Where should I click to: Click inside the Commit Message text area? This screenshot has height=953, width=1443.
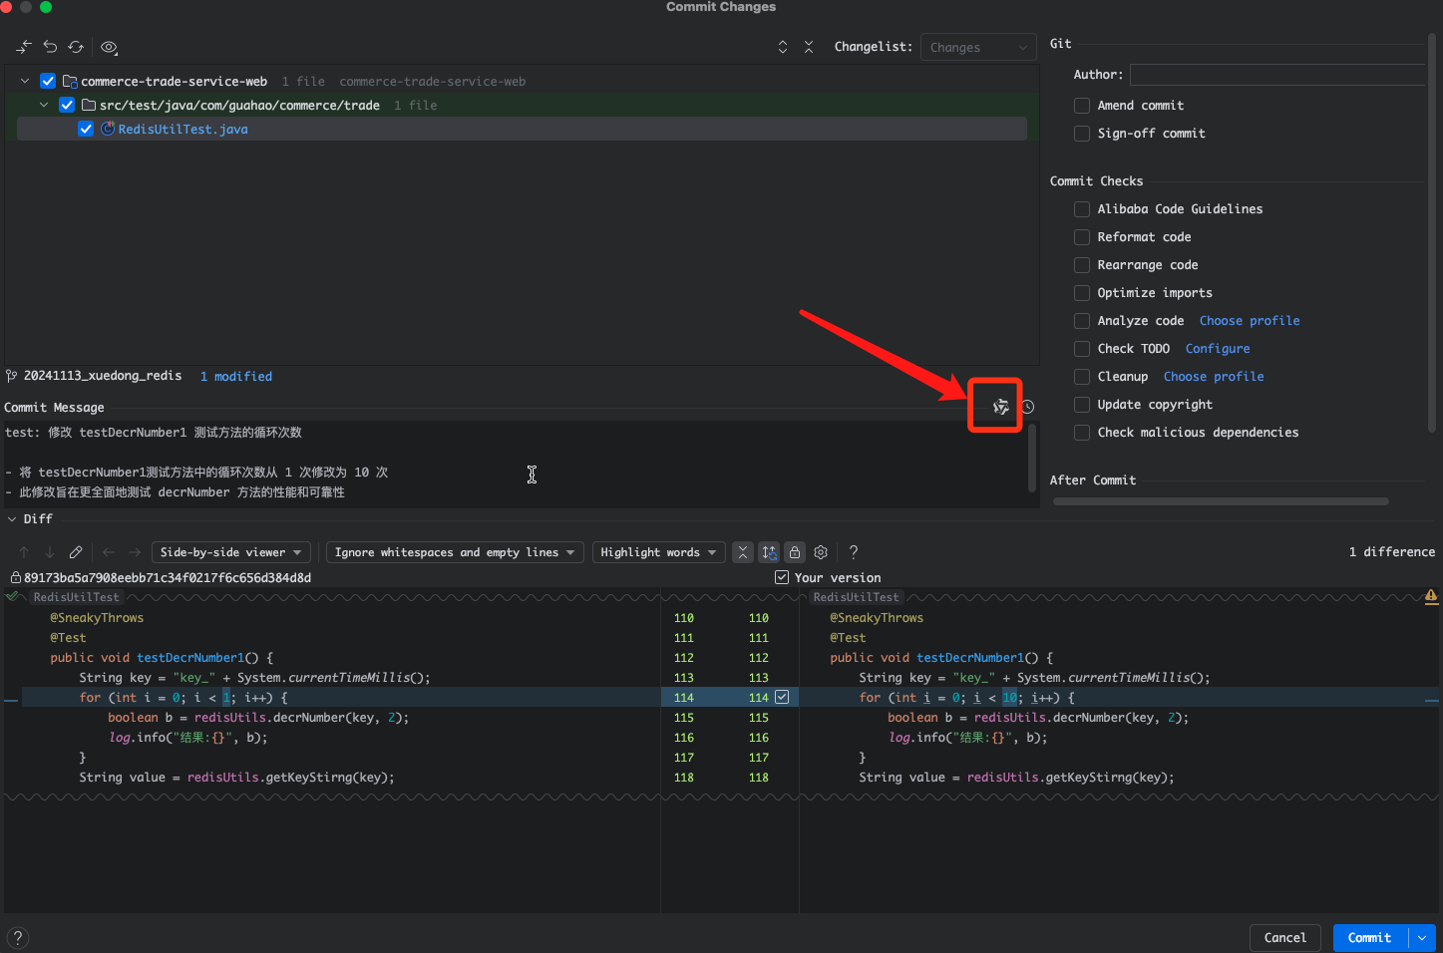515,464
